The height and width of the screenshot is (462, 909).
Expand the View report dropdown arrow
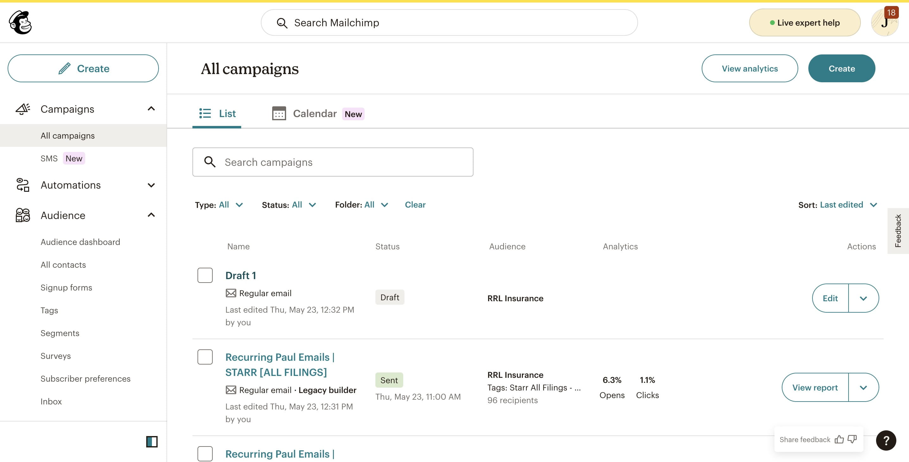[x=863, y=387]
